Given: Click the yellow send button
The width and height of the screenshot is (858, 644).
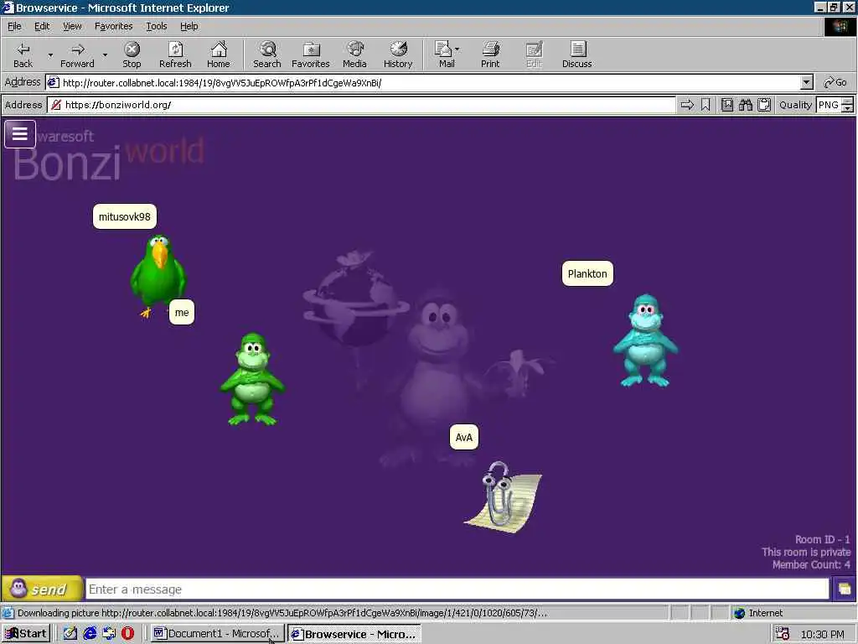Looking at the screenshot, I should click(x=42, y=589).
